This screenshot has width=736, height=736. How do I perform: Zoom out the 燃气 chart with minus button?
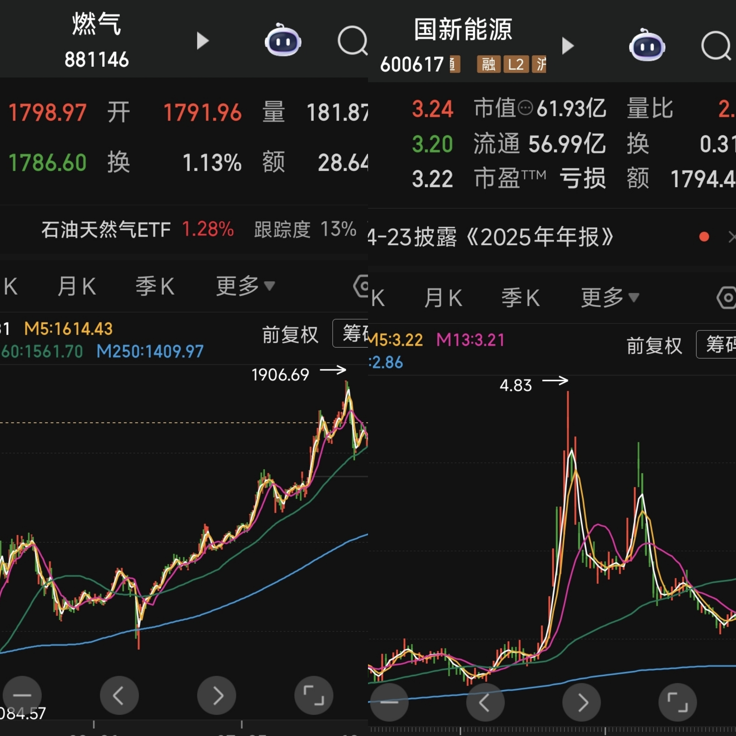(22, 695)
